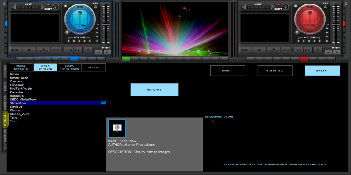Toggle the left deck Key lock padlock
351x175 pixels.
pos(96,7)
